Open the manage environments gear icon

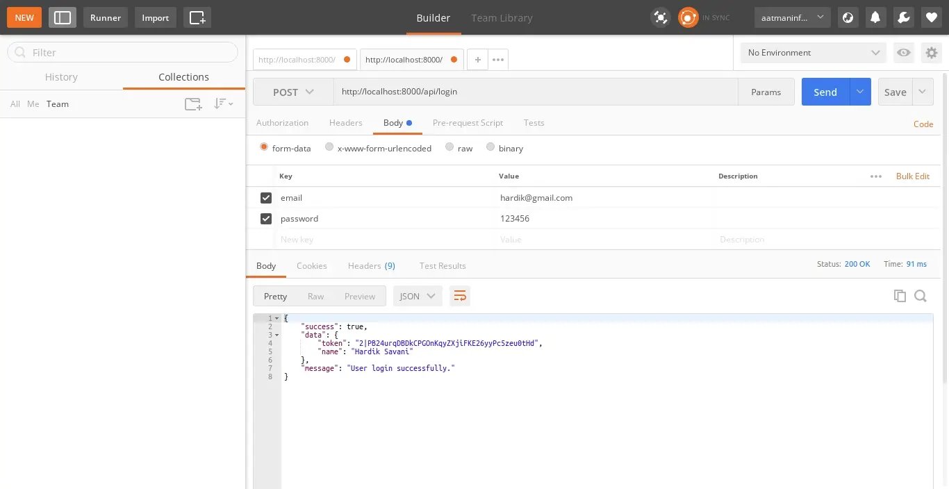pyautogui.click(x=931, y=53)
